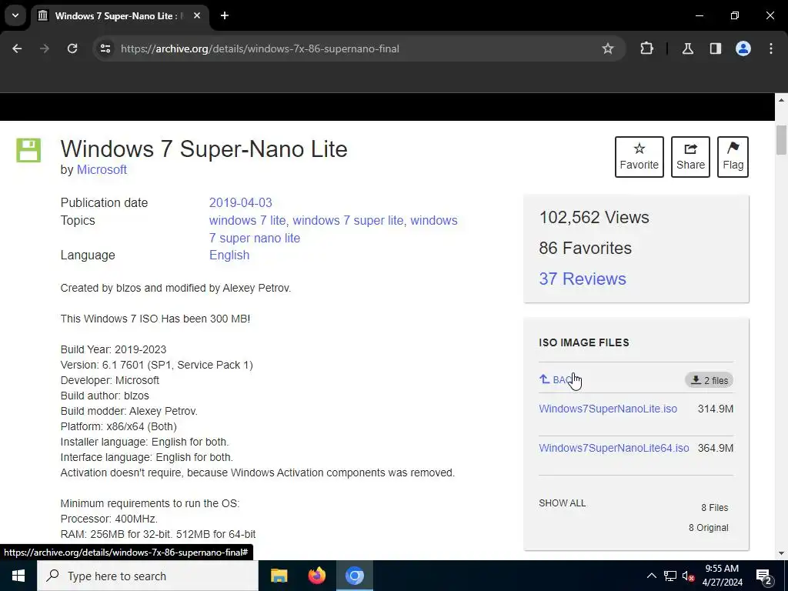The image size is (788, 591).
Task: Click the 'ISO IMAGE FILES' heading
Action: pos(584,342)
